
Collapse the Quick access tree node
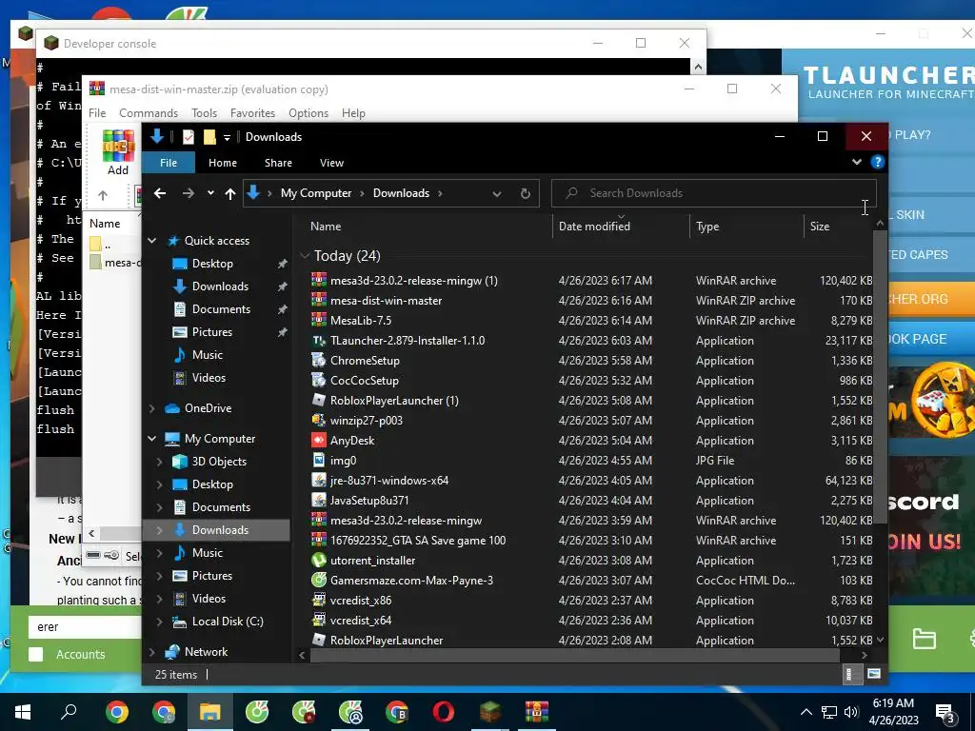coord(152,241)
